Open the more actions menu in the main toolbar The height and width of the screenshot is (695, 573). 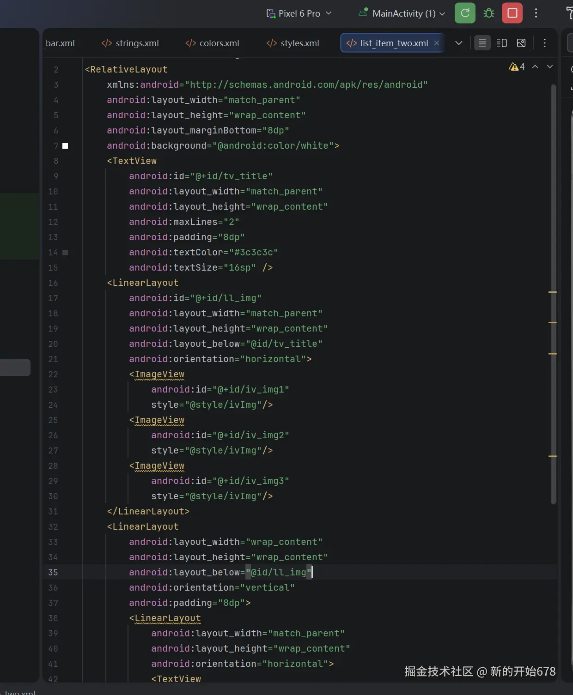point(536,13)
